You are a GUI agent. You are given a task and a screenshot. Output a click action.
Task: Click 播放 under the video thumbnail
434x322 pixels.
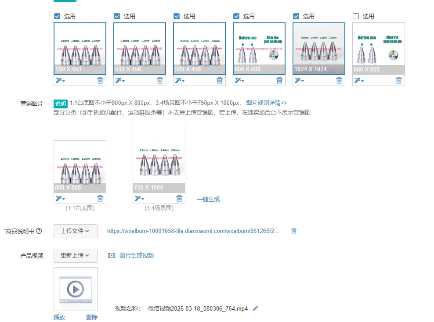59,317
